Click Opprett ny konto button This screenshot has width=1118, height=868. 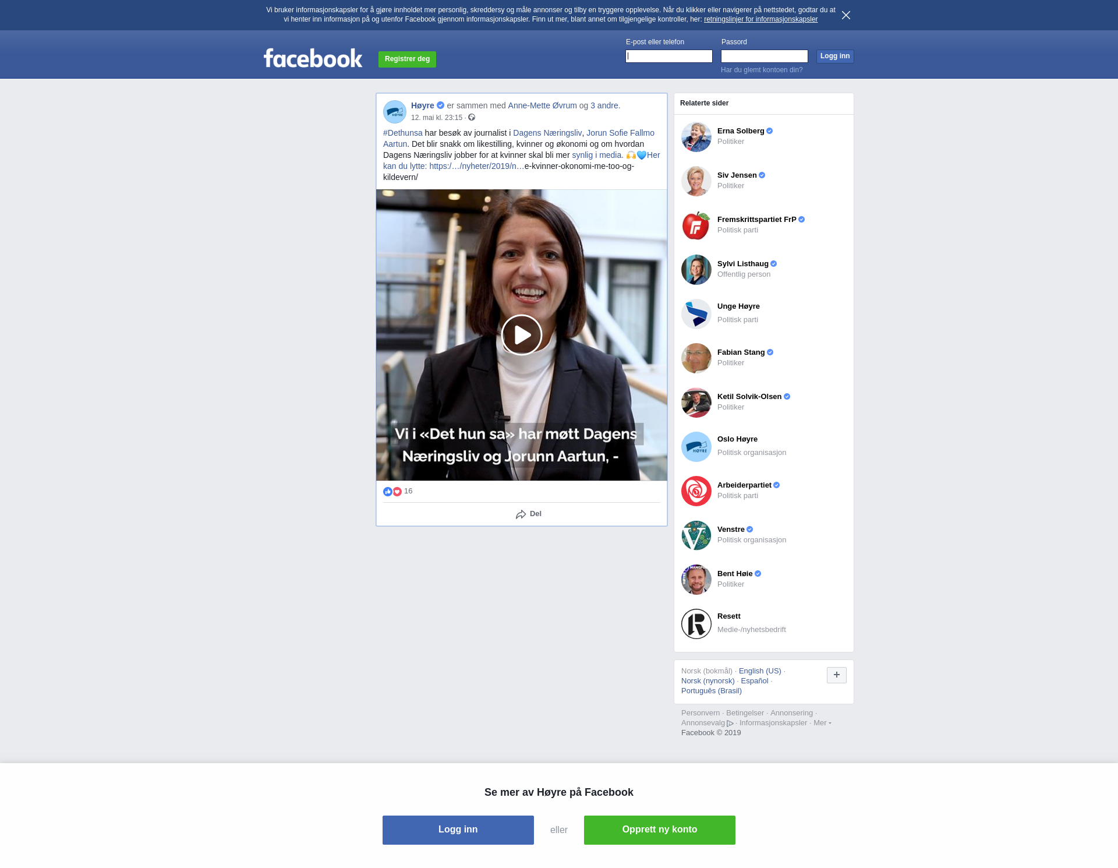click(659, 830)
